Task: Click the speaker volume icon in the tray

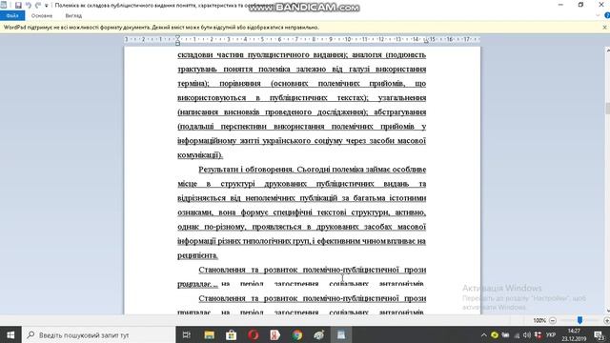Action: [527, 334]
